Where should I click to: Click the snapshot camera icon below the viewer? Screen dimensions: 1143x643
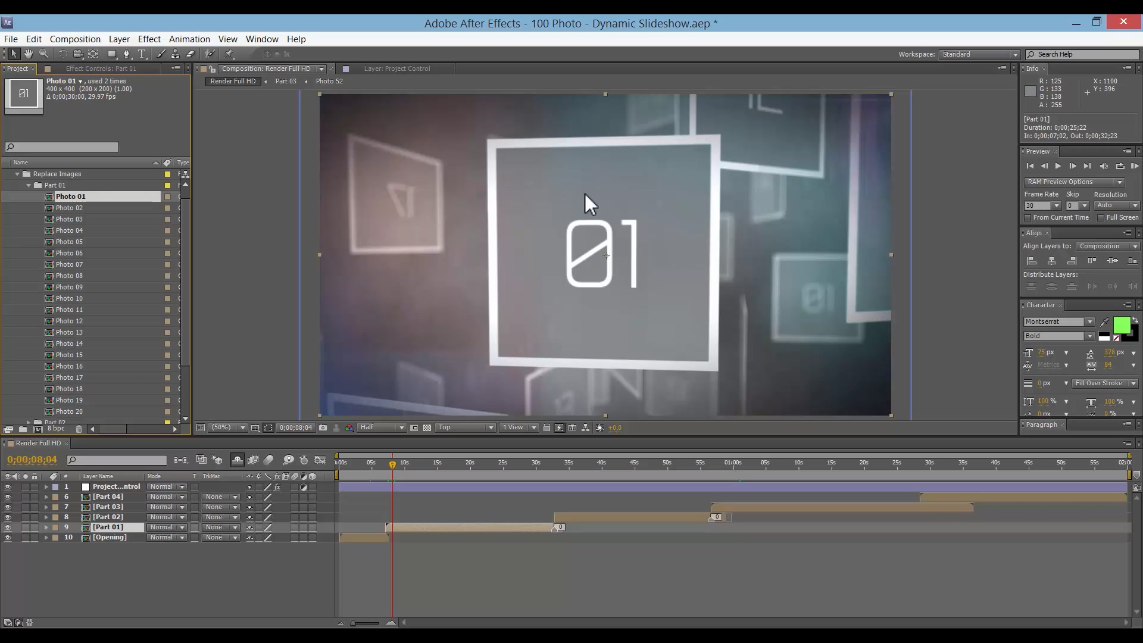[323, 427]
